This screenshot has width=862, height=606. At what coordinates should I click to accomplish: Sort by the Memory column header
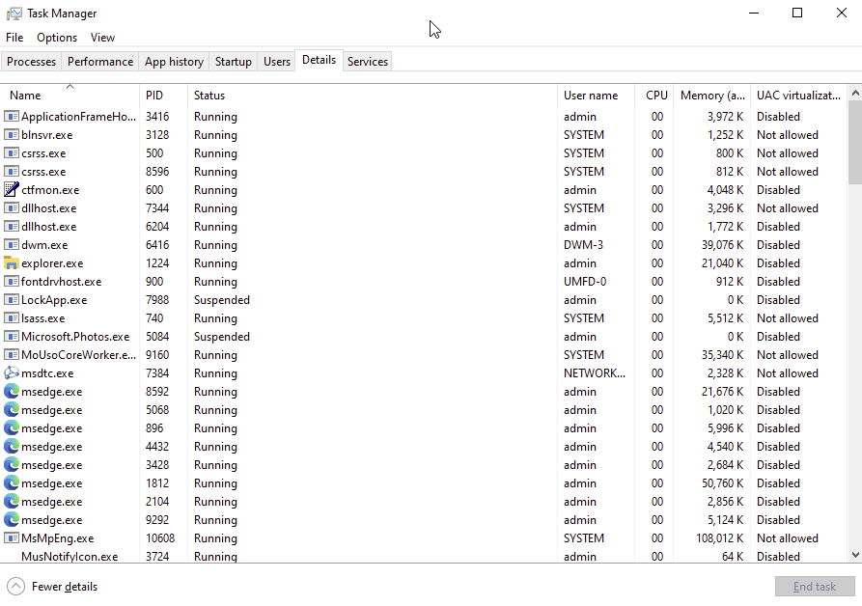(712, 95)
